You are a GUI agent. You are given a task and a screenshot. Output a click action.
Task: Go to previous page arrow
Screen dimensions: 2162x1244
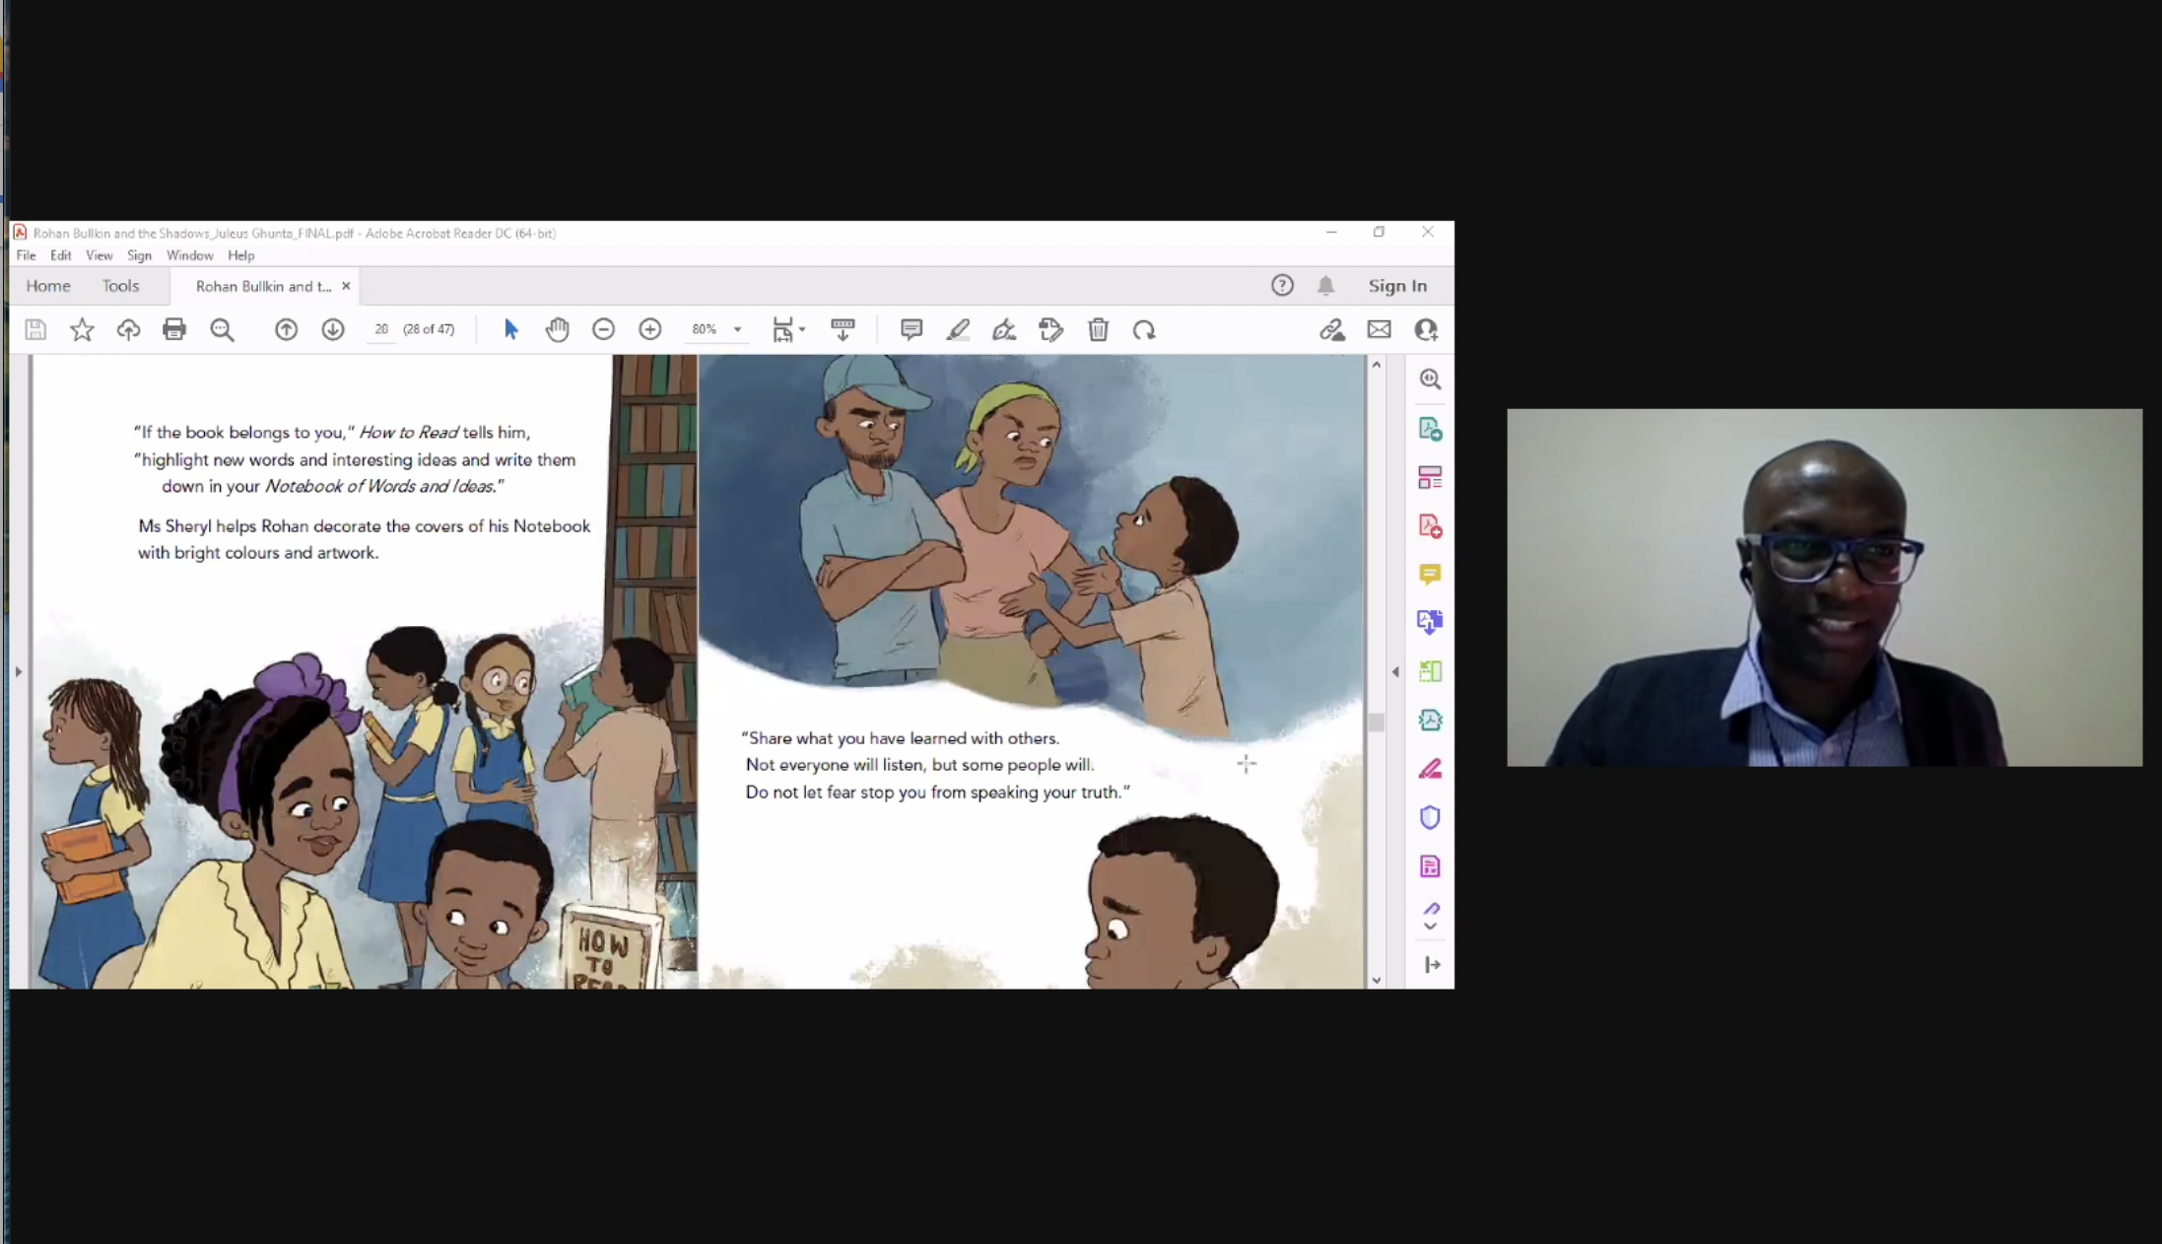[x=286, y=329]
